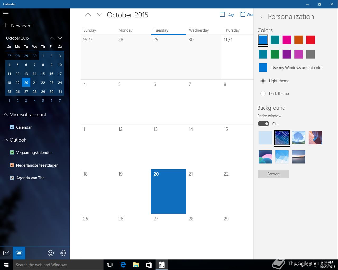Select day 10/1 cell in main calendar
This screenshot has width=338, height=270.
pyautogui.click(x=237, y=57)
